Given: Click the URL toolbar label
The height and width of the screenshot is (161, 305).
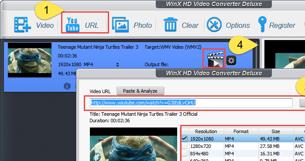Looking at the screenshot, I should [92, 25].
